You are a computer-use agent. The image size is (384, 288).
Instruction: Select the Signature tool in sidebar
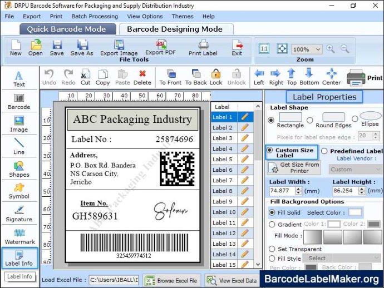(x=19, y=214)
